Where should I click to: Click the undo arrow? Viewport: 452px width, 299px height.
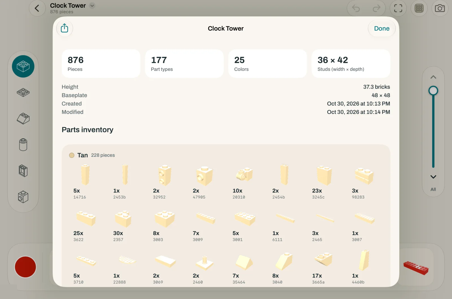(356, 8)
